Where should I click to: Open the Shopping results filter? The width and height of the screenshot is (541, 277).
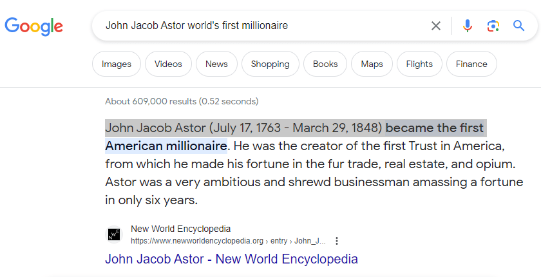[x=270, y=64]
